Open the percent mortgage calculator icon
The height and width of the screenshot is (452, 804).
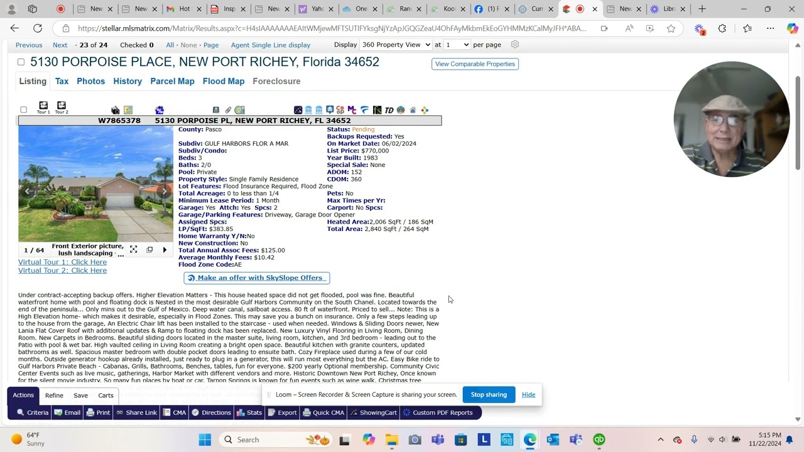[x=160, y=110]
